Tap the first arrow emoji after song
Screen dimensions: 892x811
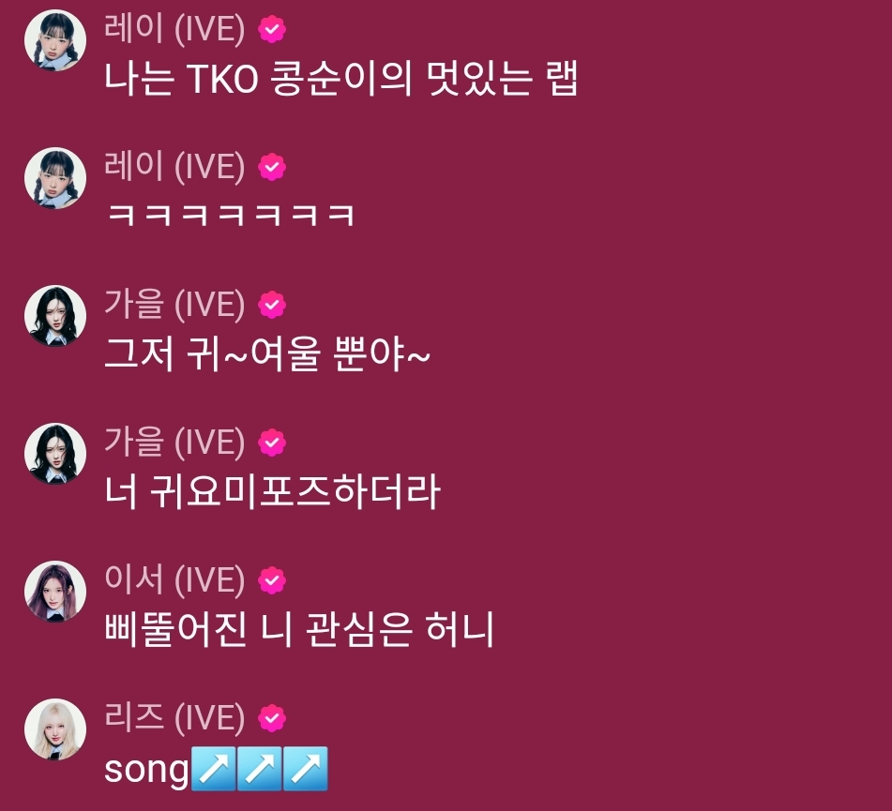[213, 769]
